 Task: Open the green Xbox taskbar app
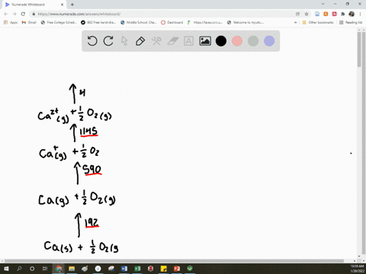[190, 269]
